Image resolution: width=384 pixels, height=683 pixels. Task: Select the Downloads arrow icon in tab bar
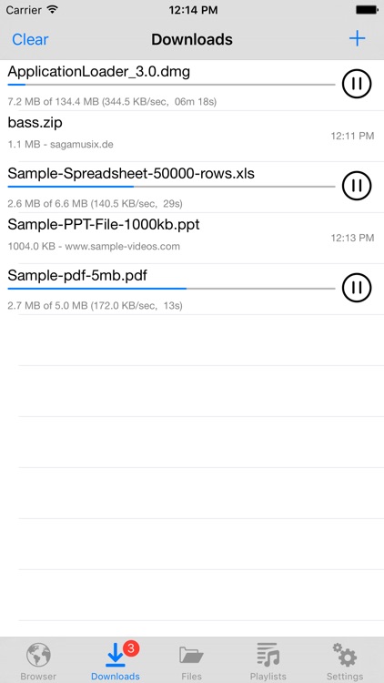point(116,655)
